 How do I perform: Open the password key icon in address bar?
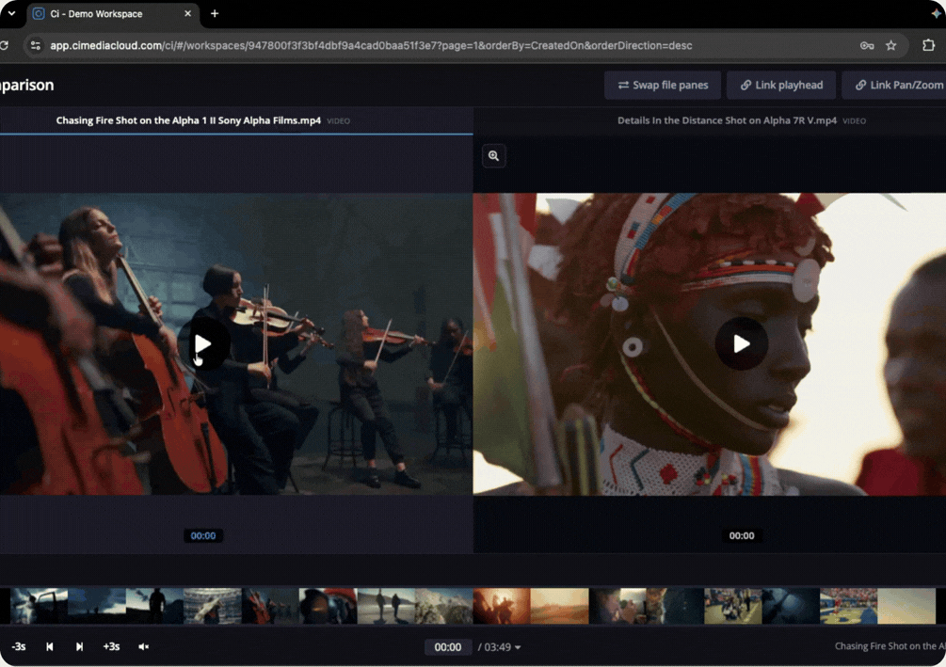867,45
